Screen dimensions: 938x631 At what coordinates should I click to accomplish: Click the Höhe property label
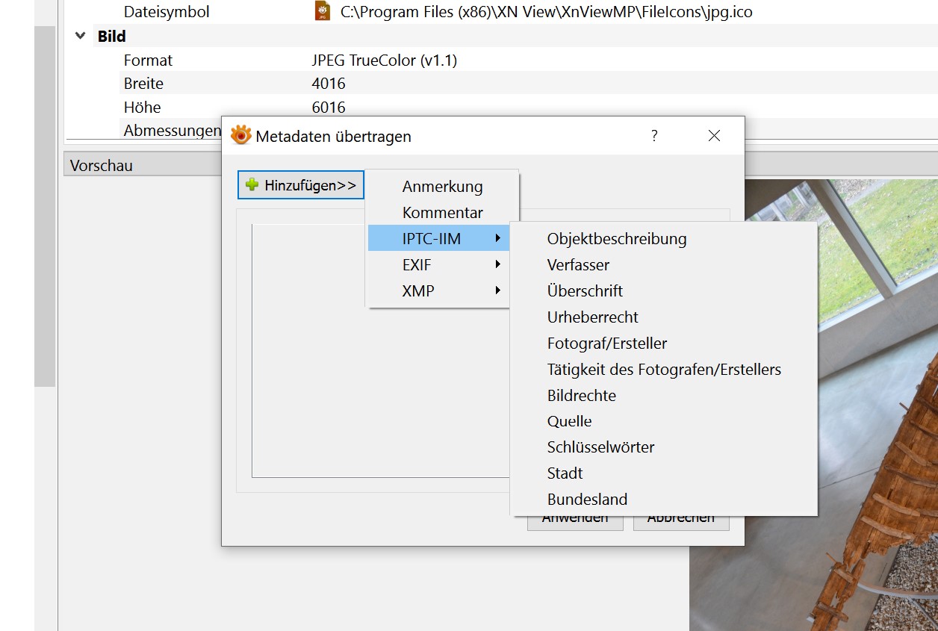(x=142, y=108)
